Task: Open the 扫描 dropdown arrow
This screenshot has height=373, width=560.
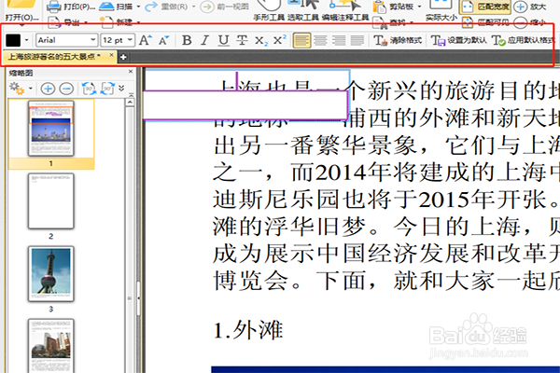Action: click(x=138, y=7)
